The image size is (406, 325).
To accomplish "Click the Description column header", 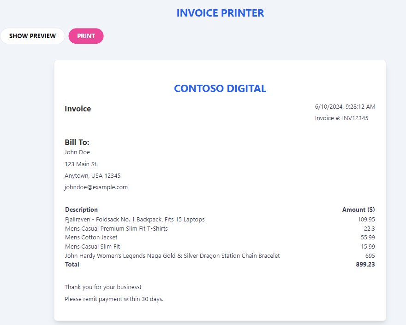I will click(81, 209).
